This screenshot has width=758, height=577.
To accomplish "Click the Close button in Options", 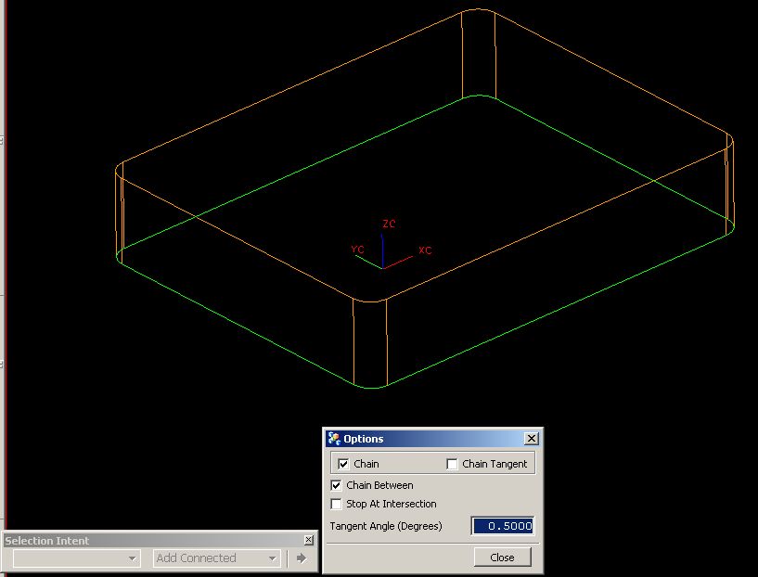I will point(502,558).
